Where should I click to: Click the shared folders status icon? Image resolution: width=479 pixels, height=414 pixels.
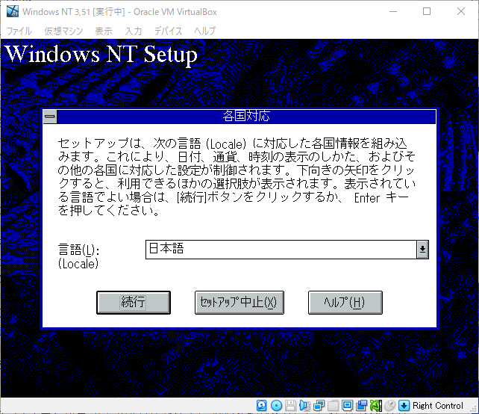333,406
